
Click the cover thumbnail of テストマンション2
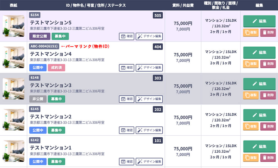(x=13, y=120)
